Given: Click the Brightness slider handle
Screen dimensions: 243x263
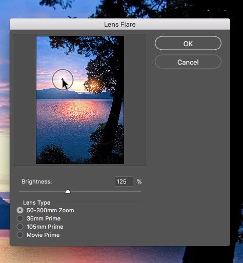Looking at the screenshot, I should tap(68, 191).
